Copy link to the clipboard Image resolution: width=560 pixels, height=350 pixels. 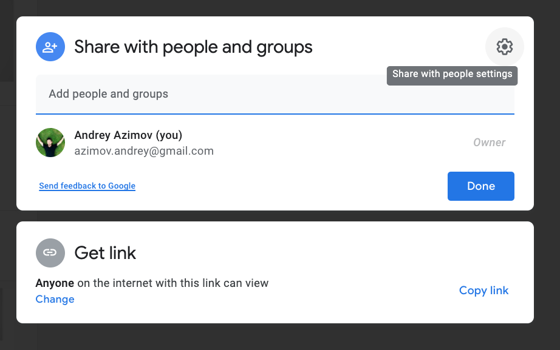click(x=483, y=291)
